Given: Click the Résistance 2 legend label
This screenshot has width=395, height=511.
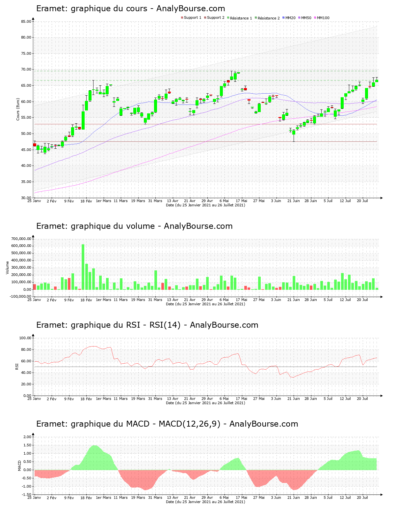Looking at the screenshot, I should pyautogui.click(x=269, y=18).
